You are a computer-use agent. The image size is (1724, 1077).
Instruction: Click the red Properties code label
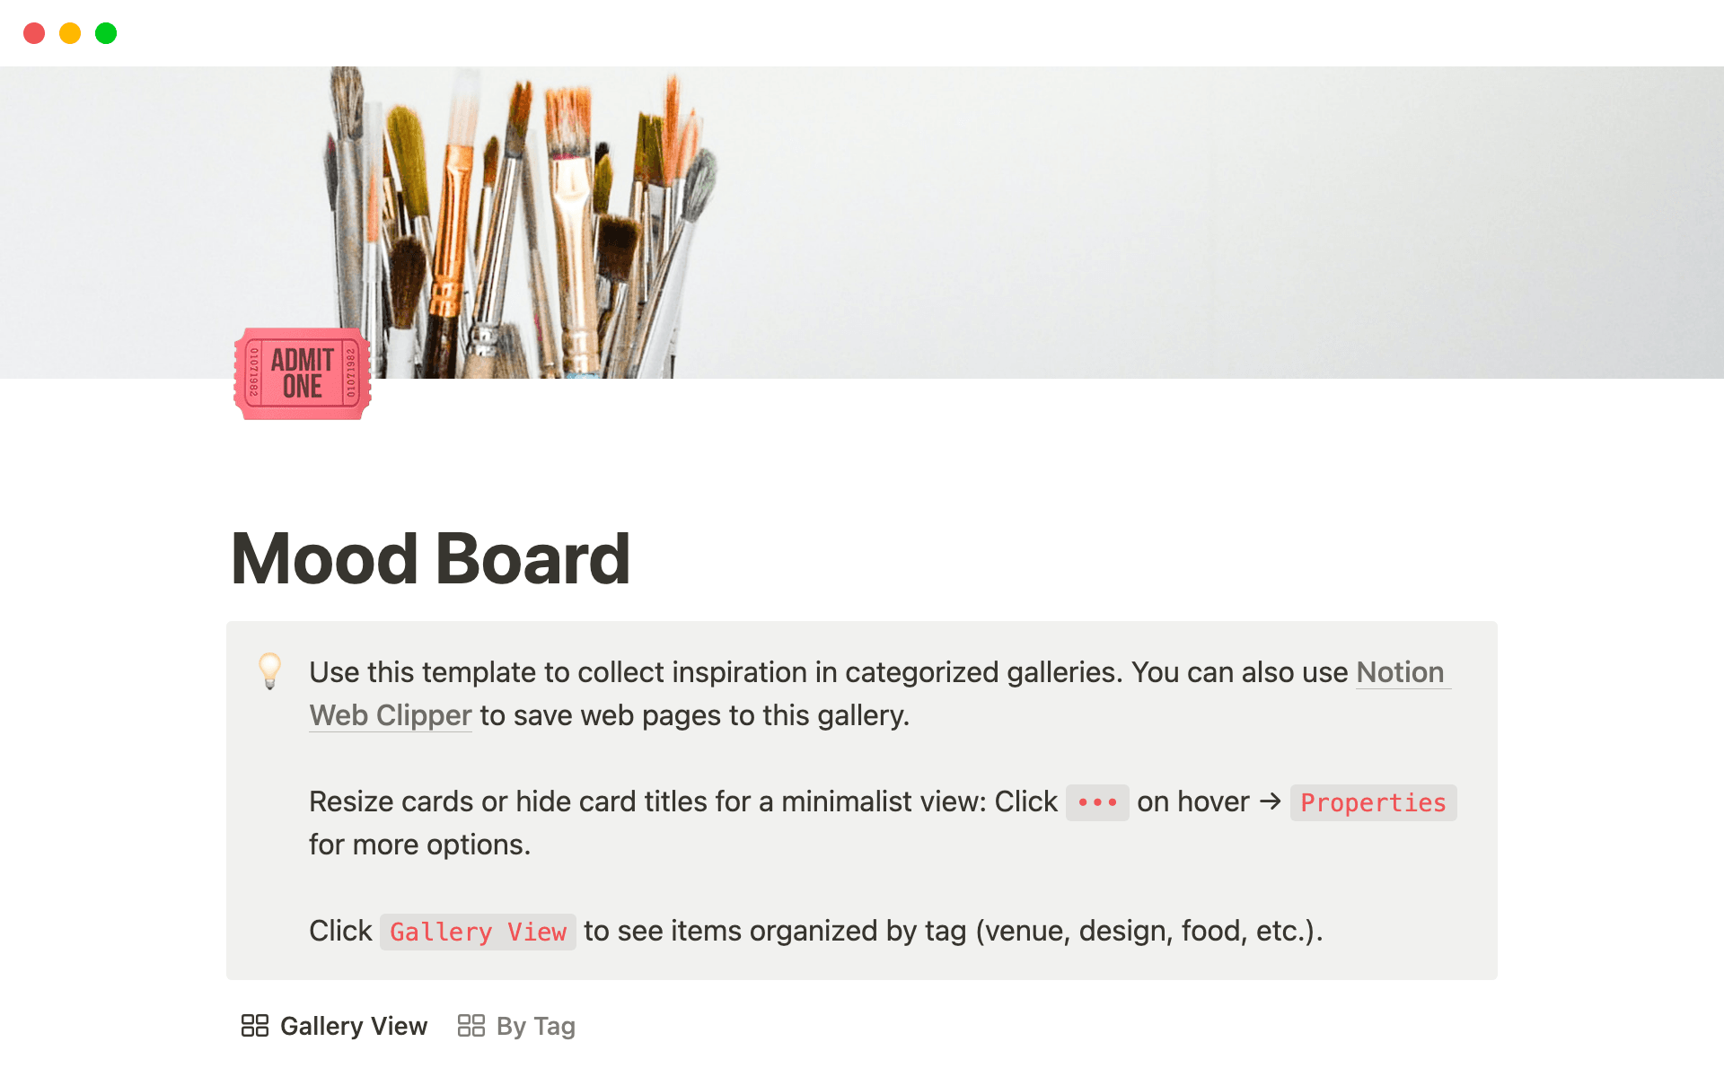tap(1373, 802)
